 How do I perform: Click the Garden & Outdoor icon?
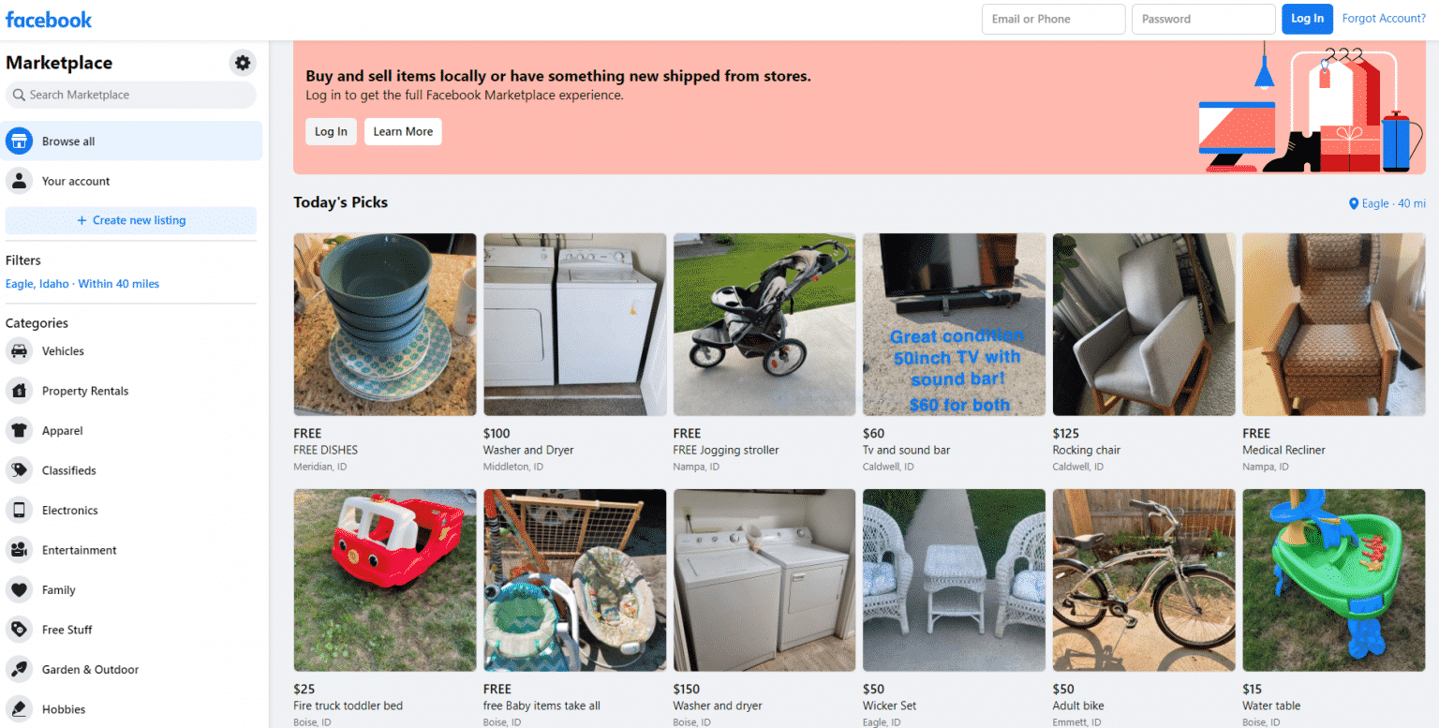coord(19,670)
